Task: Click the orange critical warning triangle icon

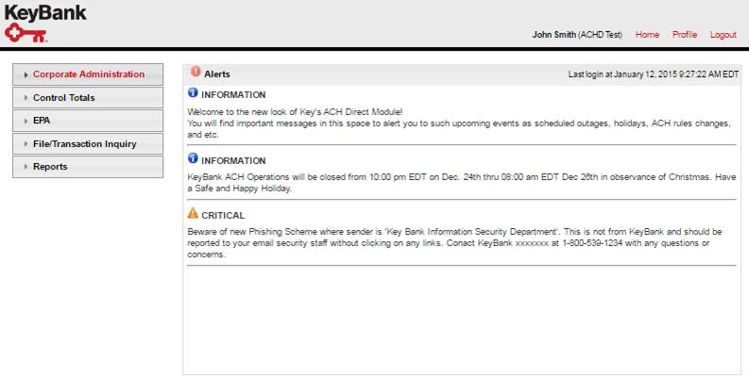Action: tap(193, 213)
